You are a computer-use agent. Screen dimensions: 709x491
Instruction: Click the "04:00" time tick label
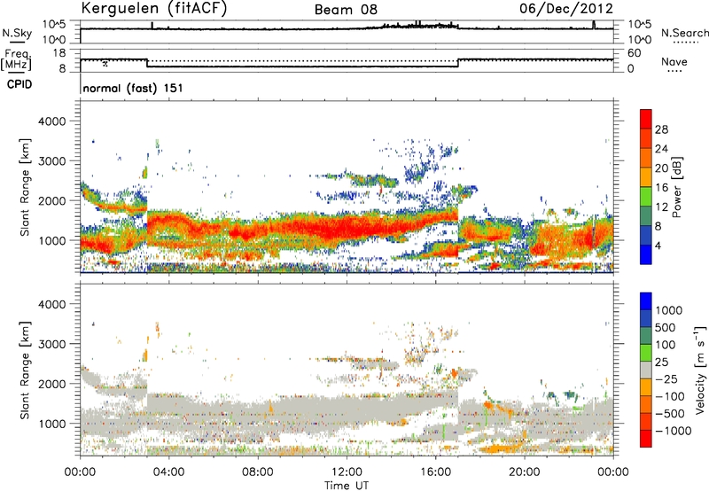(x=168, y=472)
